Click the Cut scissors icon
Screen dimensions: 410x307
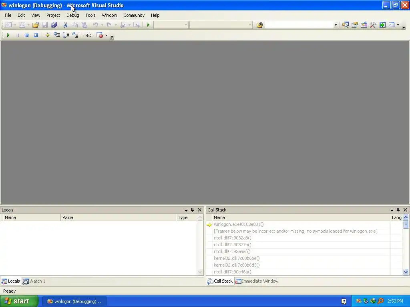(x=65, y=25)
